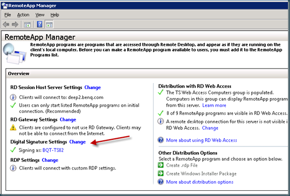
Task: Click the green checkmark beside TS Web Access Computers group
Action: pyautogui.click(x=161, y=92)
